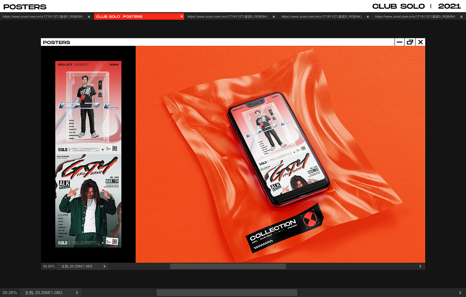Click the CLUB SOLO header title

(398, 6)
